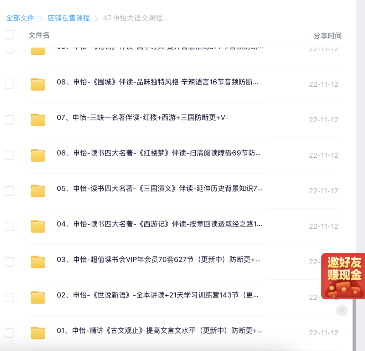The image size is (365, 351).
Task: Open folder 01、申怡-精讲《古文观止》
Action: [160, 331]
